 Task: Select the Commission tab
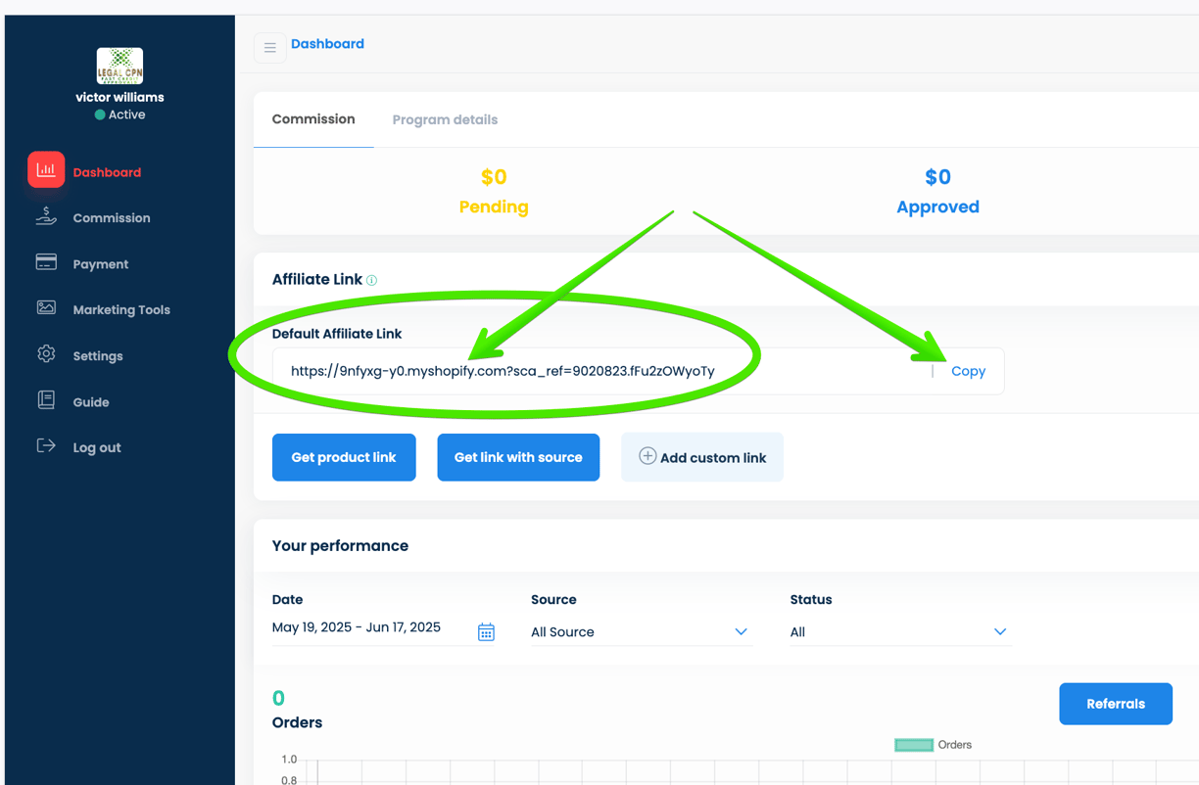[313, 119]
